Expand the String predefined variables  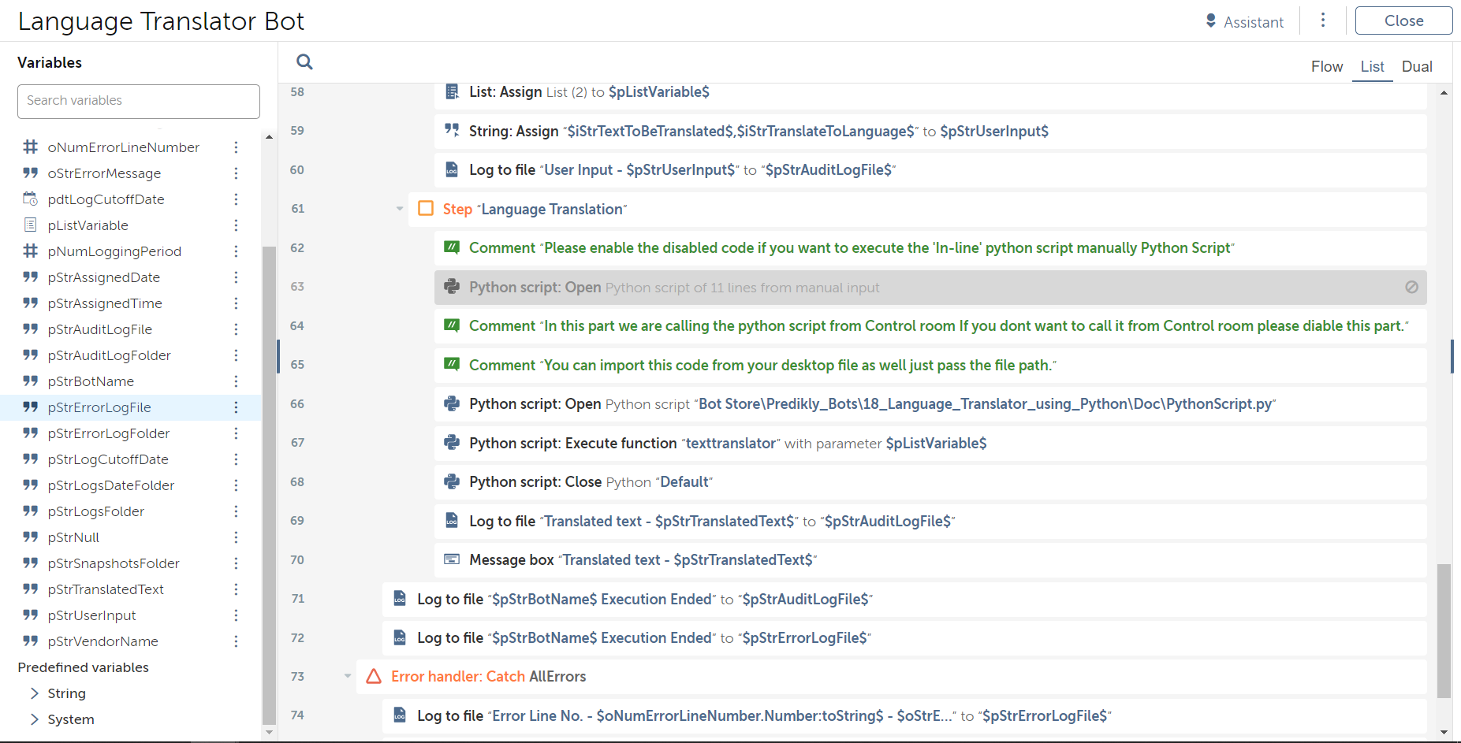point(35,693)
